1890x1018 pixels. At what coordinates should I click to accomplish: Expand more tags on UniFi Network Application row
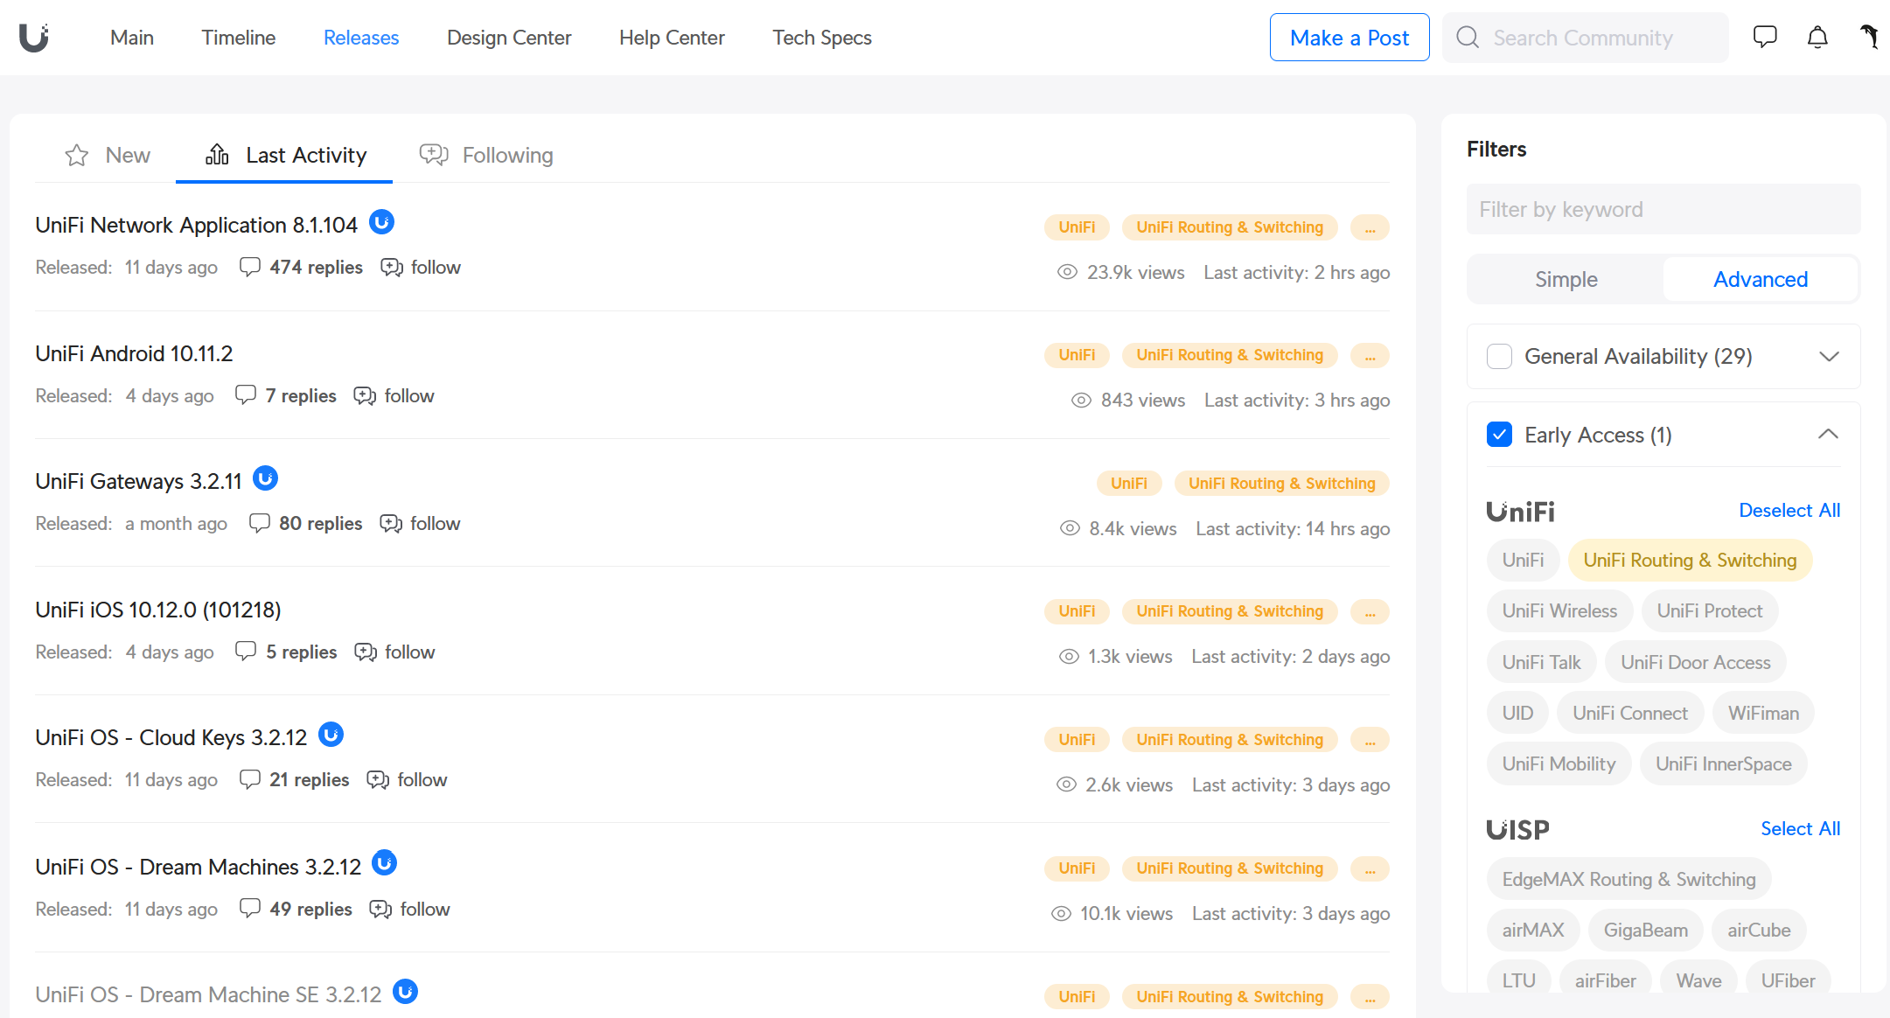(x=1370, y=227)
